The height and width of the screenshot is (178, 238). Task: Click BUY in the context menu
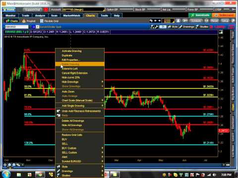[x=80, y=139]
